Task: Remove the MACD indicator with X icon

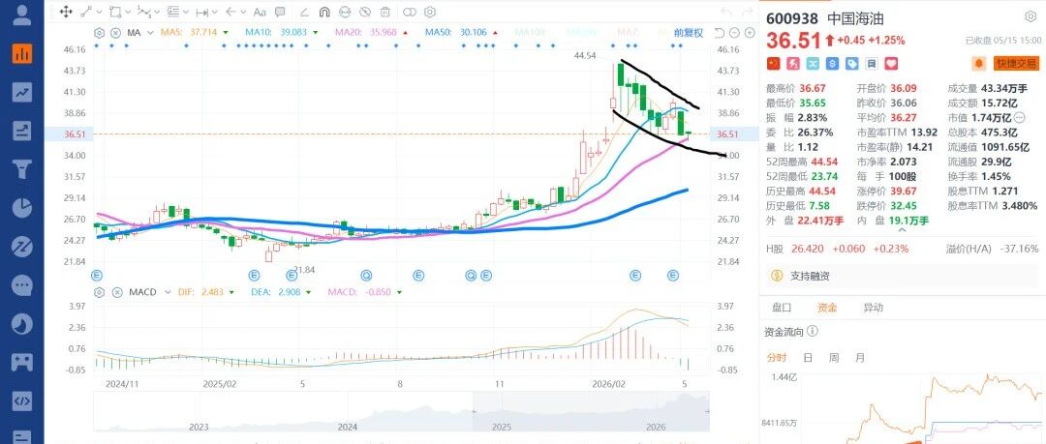Action: pos(115,292)
